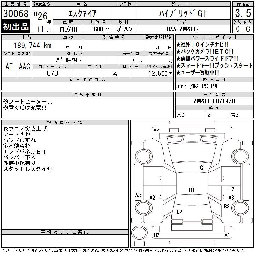Click the G mark on the windshield

tap(202, 168)
